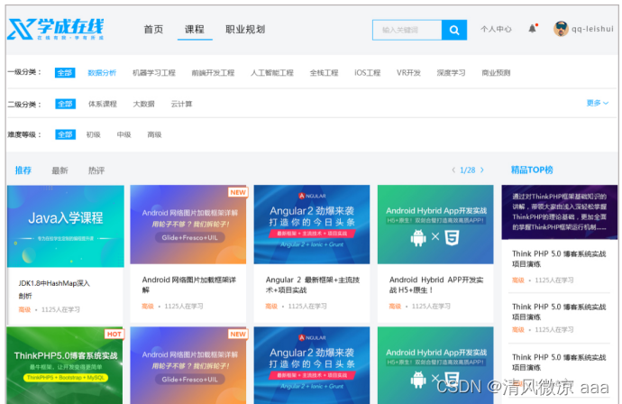Open 个人中心 link
The height and width of the screenshot is (404, 622).
tap(496, 29)
